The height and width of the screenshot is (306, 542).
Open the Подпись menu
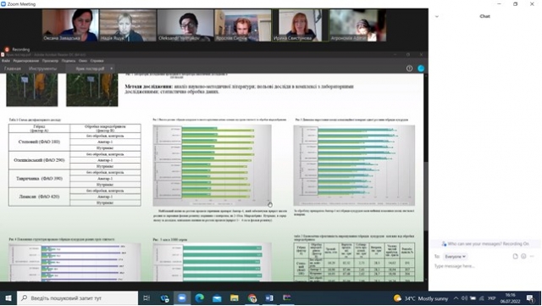coord(69,61)
